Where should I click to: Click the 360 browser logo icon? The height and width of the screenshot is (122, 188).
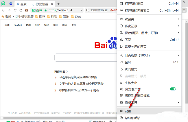coord(3,3)
